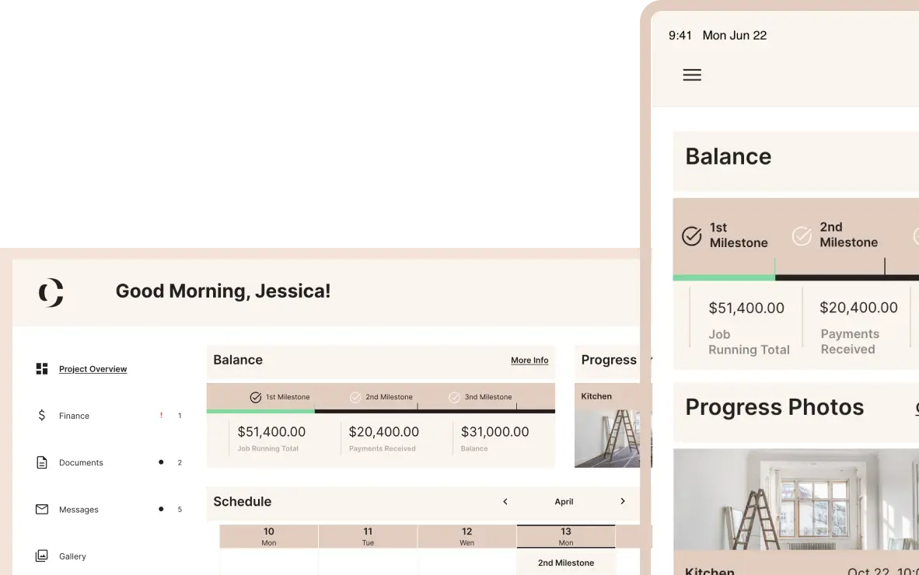Viewport: 919px width, 575px height.
Task: Open Project Overview in sidebar
Action: click(x=93, y=369)
